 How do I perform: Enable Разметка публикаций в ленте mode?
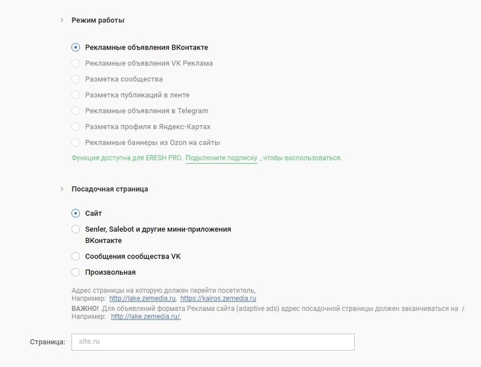coord(75,95)
